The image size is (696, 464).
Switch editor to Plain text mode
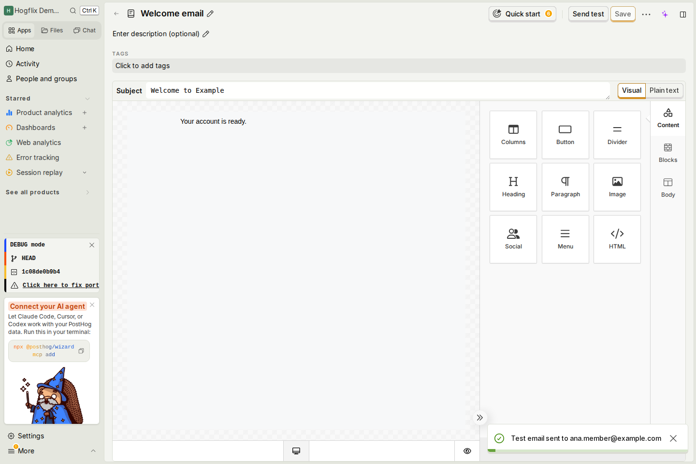click(x=664, y=90)
